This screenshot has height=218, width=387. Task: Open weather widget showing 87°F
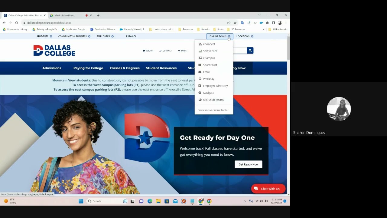pos(10,201)
